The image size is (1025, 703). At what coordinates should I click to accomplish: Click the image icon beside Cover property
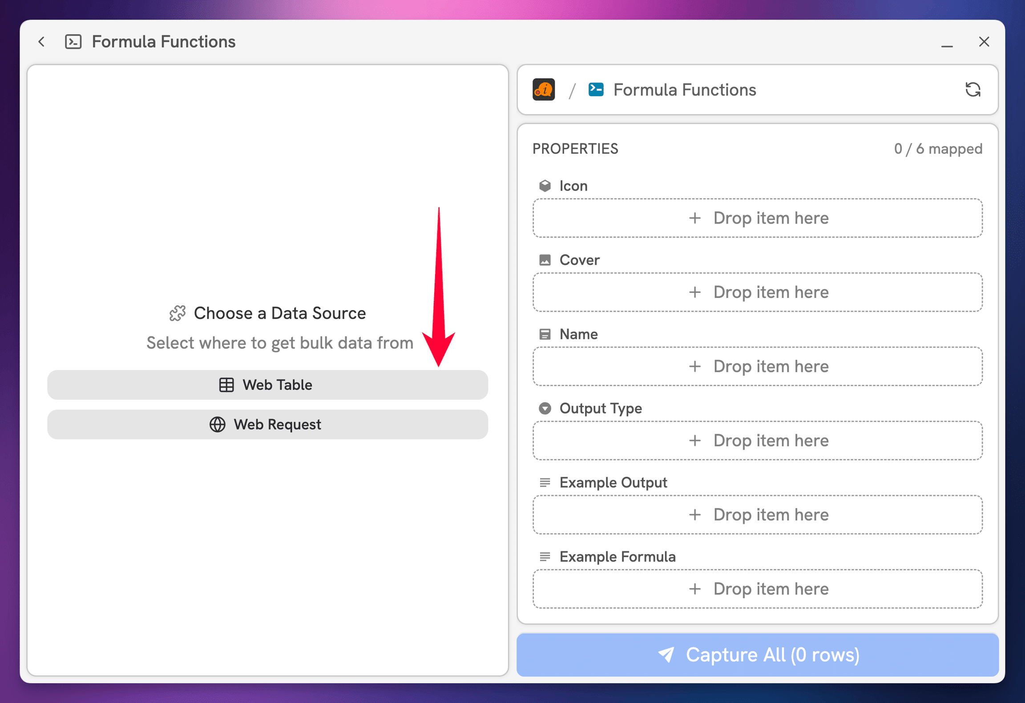pyautogui.click(x=545, y=260)
